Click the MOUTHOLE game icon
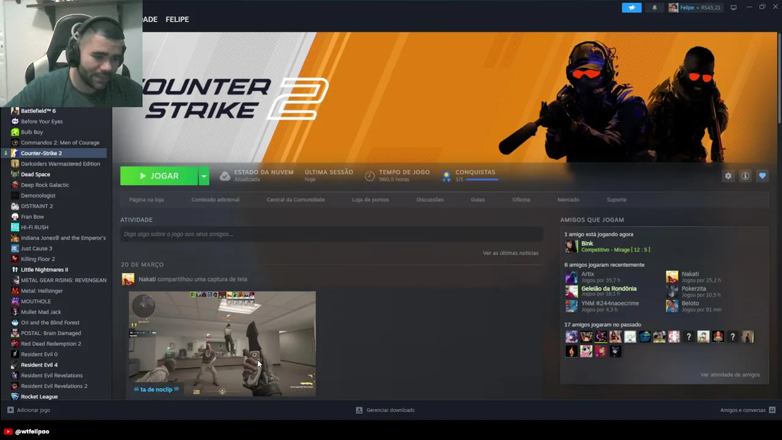 point(15,301)
